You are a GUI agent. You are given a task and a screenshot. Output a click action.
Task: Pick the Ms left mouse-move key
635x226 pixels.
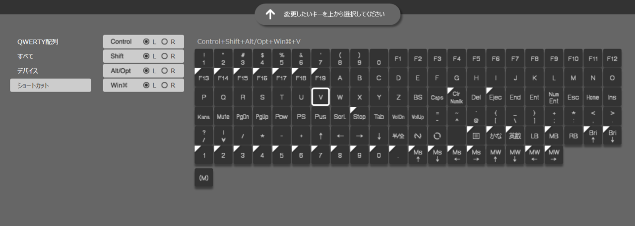tap(456, 155)
